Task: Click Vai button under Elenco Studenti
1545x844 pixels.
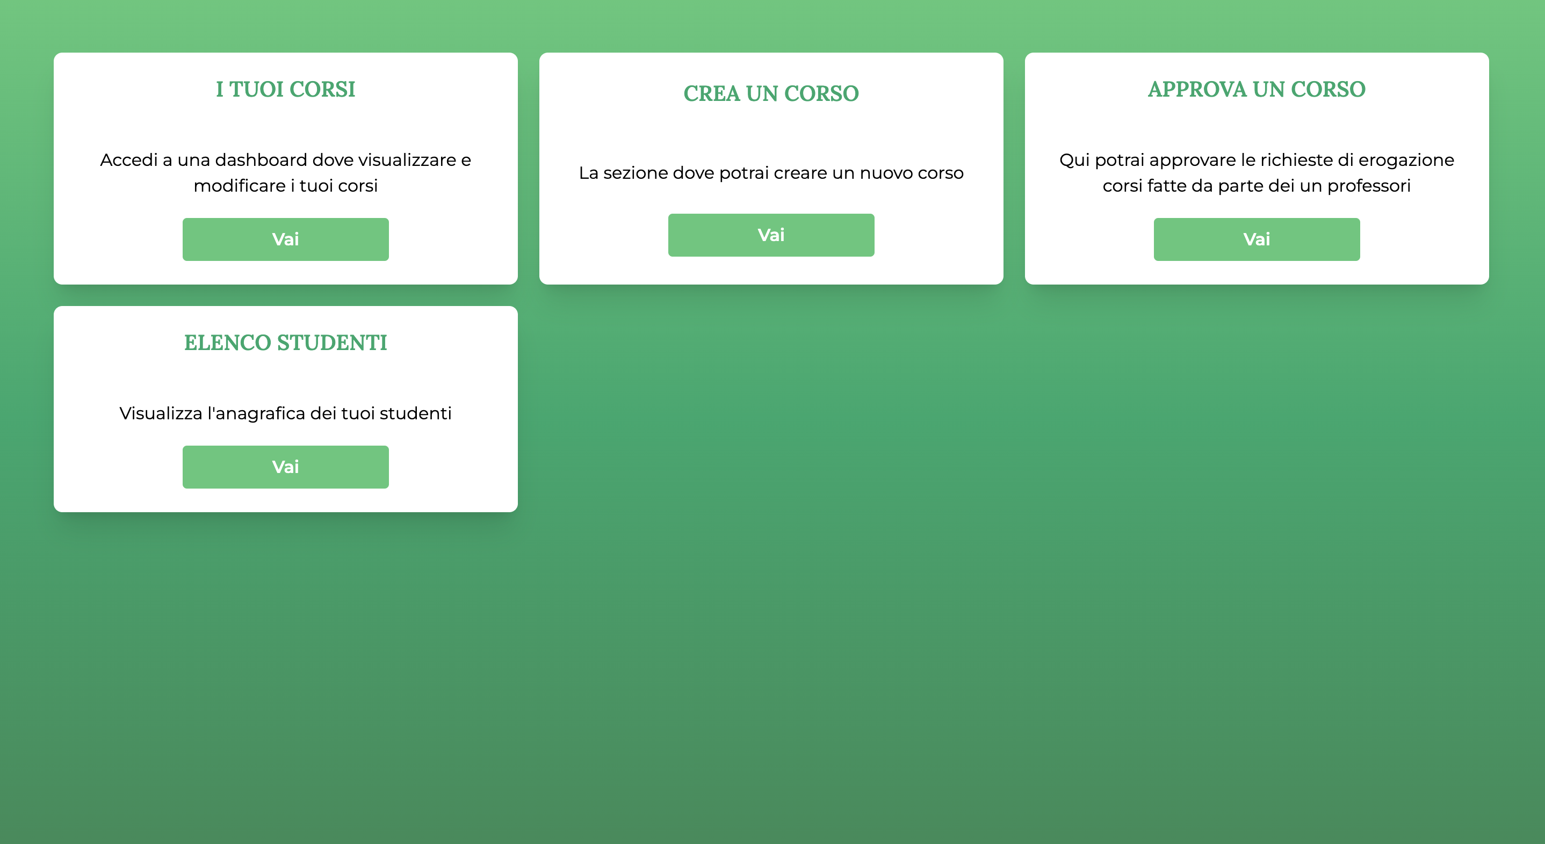Action: point(286,465)
